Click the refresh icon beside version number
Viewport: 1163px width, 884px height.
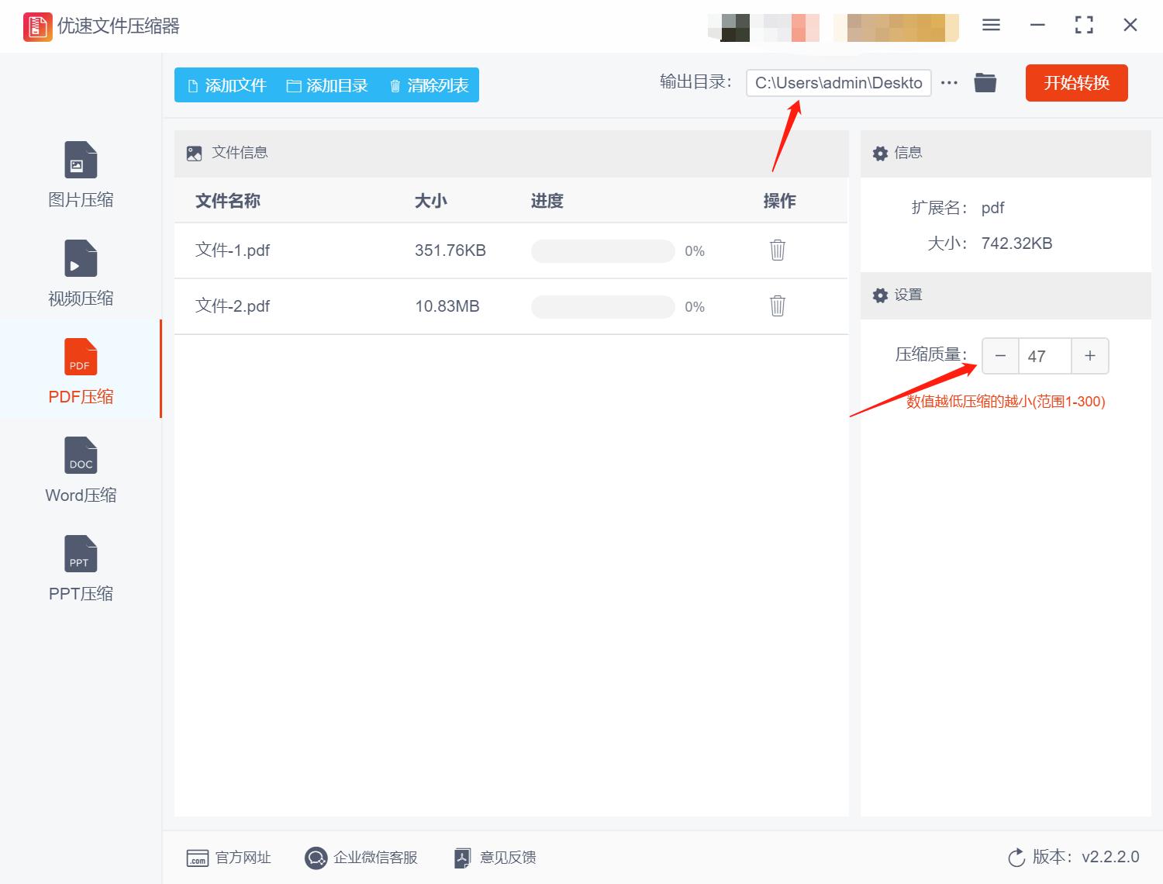tap(1016, 858)
